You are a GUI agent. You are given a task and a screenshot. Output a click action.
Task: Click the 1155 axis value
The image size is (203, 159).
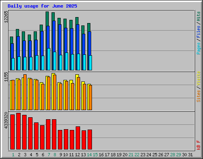pos(6,77)
